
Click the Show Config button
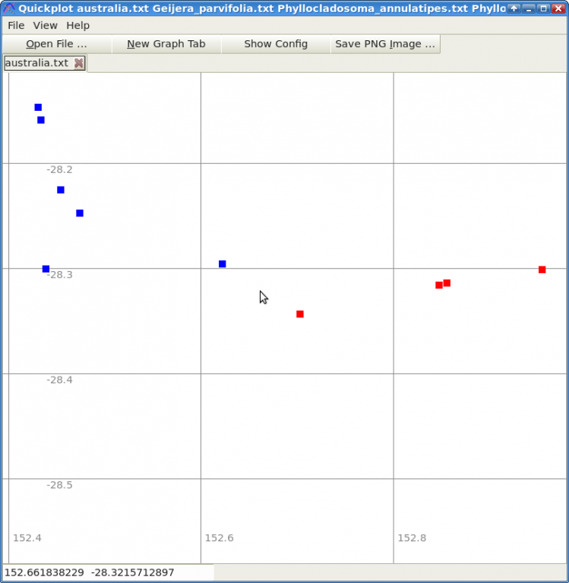pyautogui.click(x=276, y=44)
